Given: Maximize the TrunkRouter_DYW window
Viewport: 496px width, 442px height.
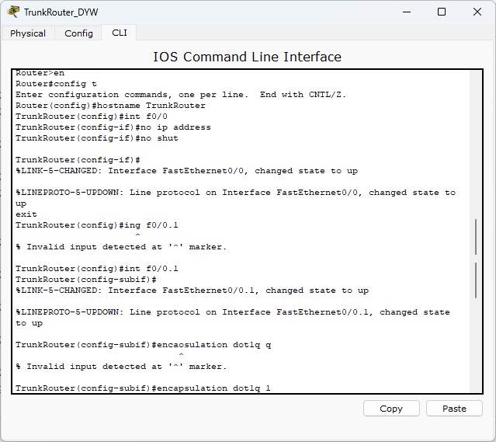Looking at the screenshot, I should (442, 12).
